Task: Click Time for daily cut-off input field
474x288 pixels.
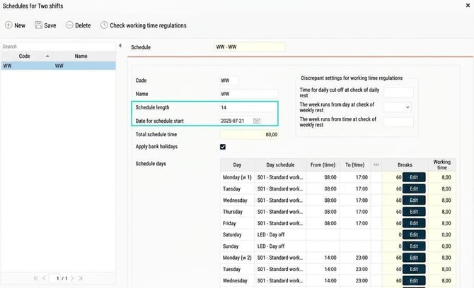Action: point(398,92)
